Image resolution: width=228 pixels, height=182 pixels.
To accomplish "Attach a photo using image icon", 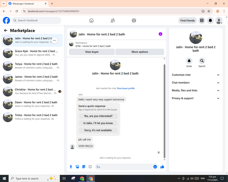I will click(x=78, y=167).
